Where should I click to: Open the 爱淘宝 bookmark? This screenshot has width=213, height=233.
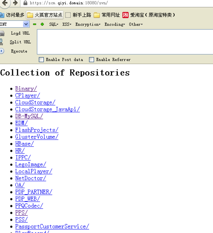click(x=149, y=15)
